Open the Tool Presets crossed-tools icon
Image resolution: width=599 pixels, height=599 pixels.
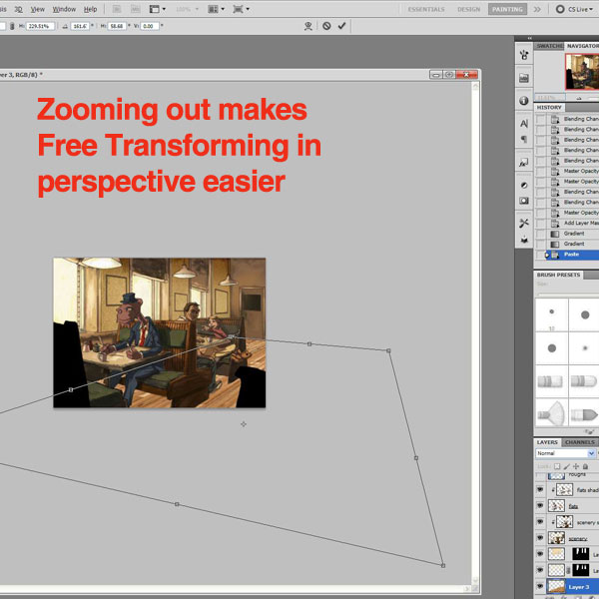point(524,223)
